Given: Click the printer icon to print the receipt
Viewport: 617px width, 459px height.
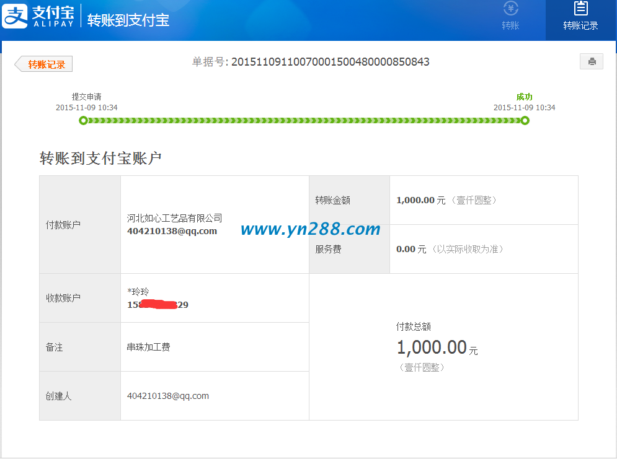Looking at the screenshot, I should point(591,61).
